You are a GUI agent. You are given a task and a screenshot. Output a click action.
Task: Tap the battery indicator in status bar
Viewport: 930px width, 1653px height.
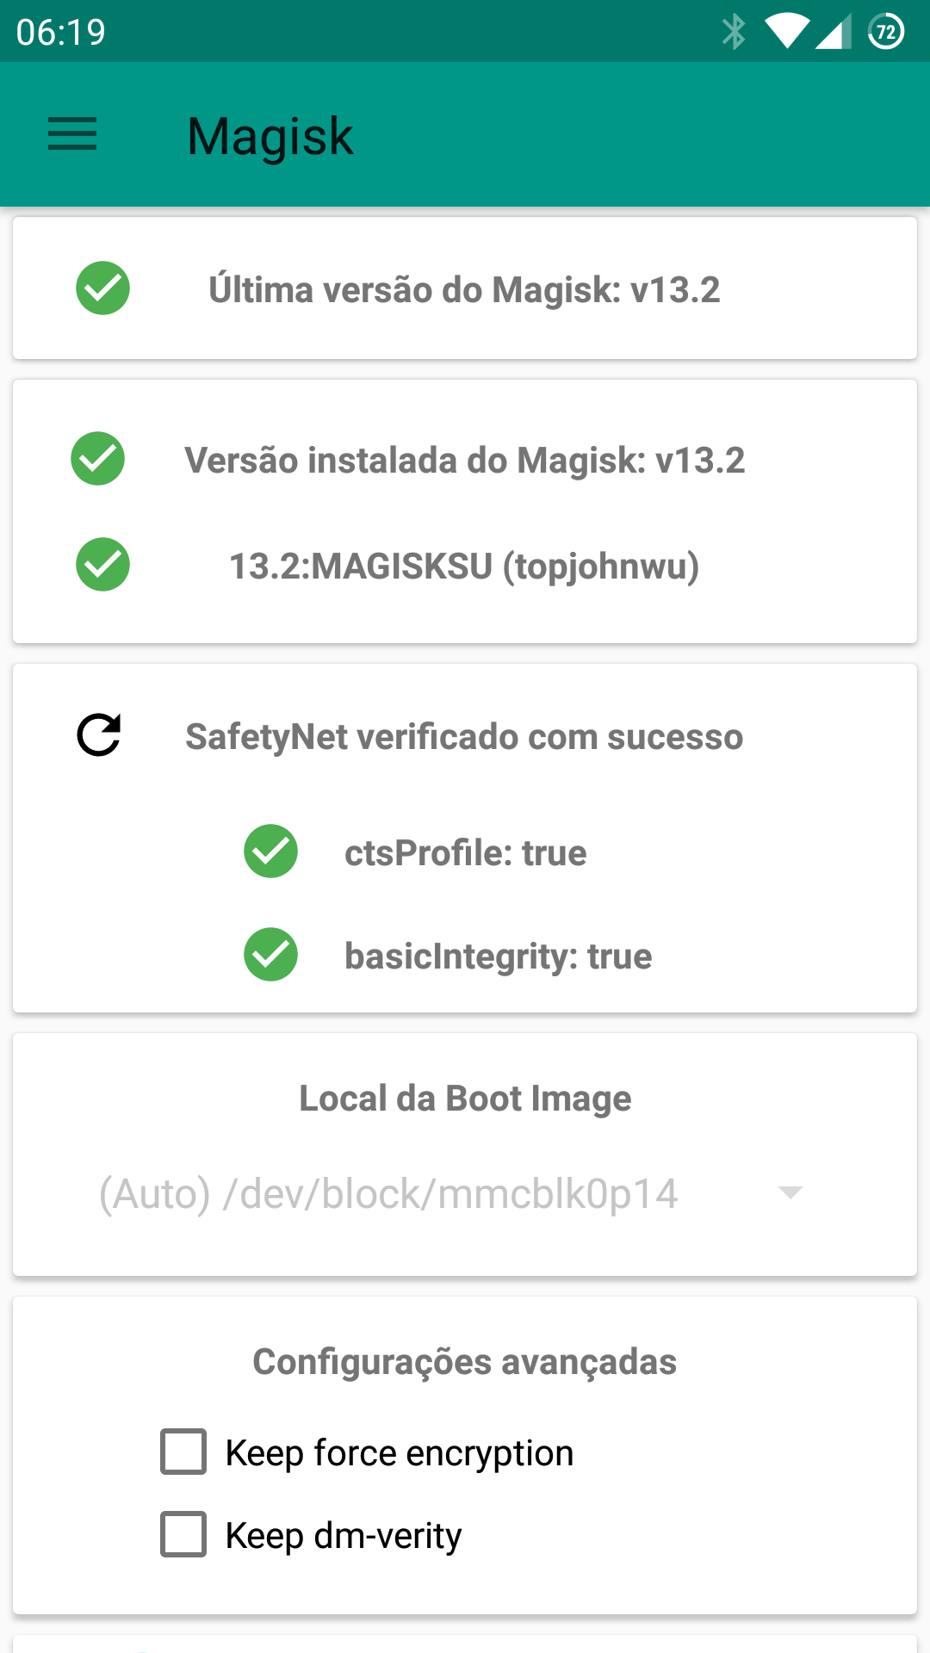pyautogui.click(x=886, y=32)
